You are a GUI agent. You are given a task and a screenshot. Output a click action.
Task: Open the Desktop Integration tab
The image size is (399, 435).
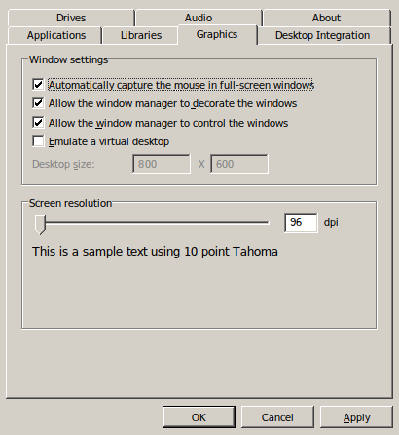point(323,35)
